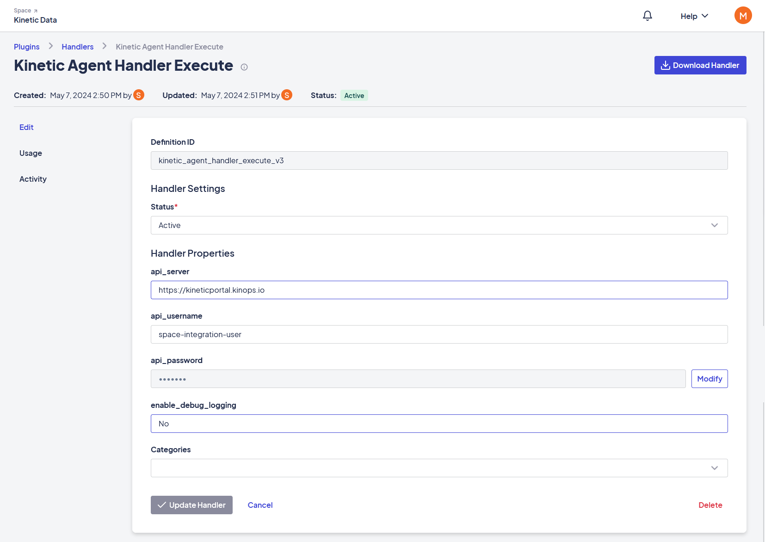Image resolution: width=765 pixels, height=542 pixels.
Task: Click the creator avatar S next to Created
Action: [x=139, y=95]
